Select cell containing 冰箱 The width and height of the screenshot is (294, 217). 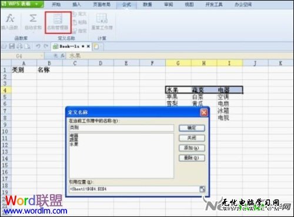pyautogui.click(x=230, y=111)
